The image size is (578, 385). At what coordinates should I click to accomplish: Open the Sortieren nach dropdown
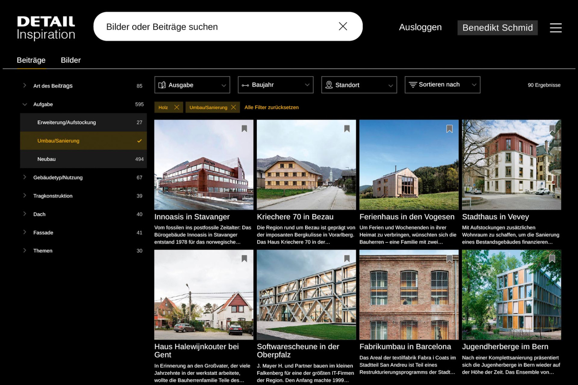(x=442, y=85)
